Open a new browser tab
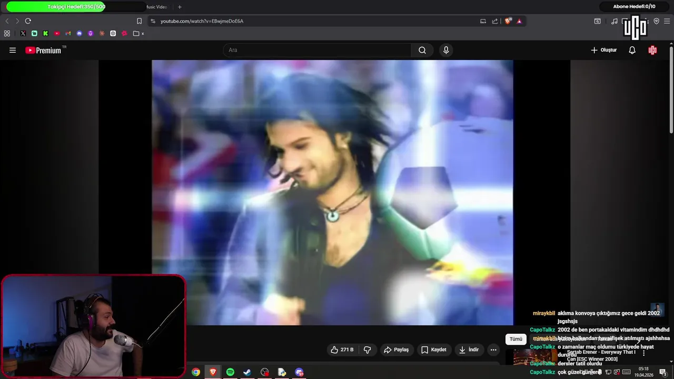This screenshot has height=379, width=674. point(180,7)
